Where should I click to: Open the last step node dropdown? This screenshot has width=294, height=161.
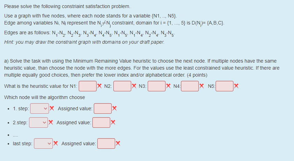tap(43, 143)
